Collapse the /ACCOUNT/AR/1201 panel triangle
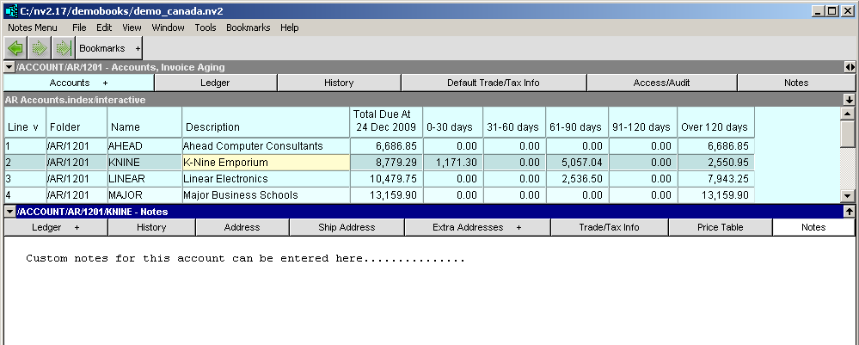 9,67
